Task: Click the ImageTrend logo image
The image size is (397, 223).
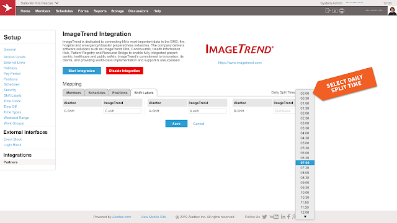Action: tap(239, 49)
